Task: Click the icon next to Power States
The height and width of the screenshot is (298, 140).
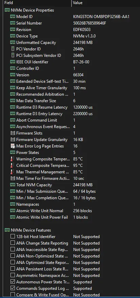Action: point(13,153)
